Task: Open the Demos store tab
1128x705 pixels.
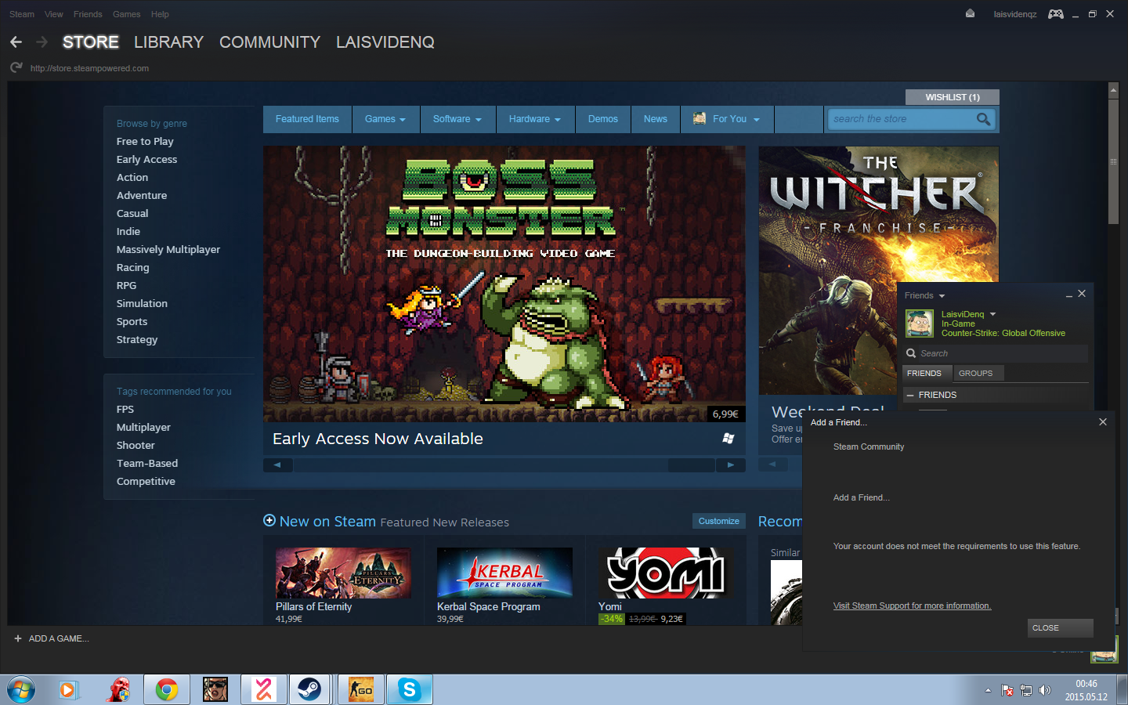Action: coord(603,119)
